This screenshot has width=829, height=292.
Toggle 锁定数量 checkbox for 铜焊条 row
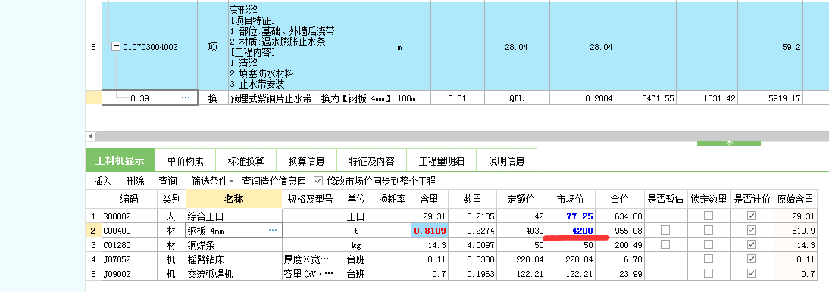coord(709,245)
